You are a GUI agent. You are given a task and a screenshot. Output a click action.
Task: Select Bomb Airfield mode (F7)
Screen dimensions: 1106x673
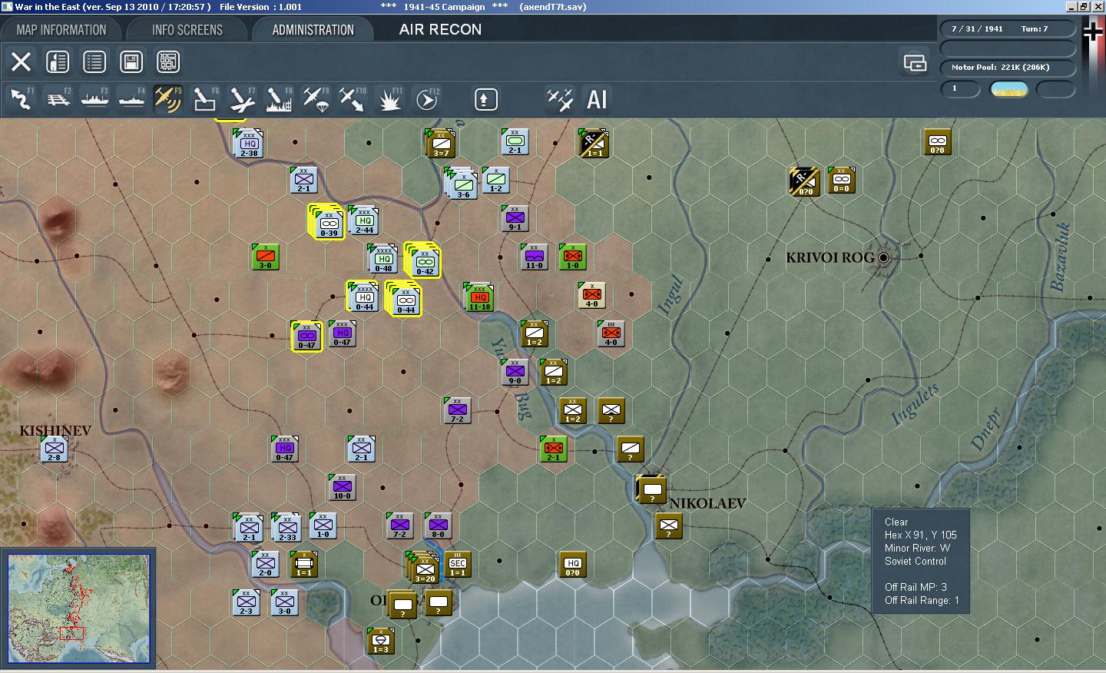[242, 99]
